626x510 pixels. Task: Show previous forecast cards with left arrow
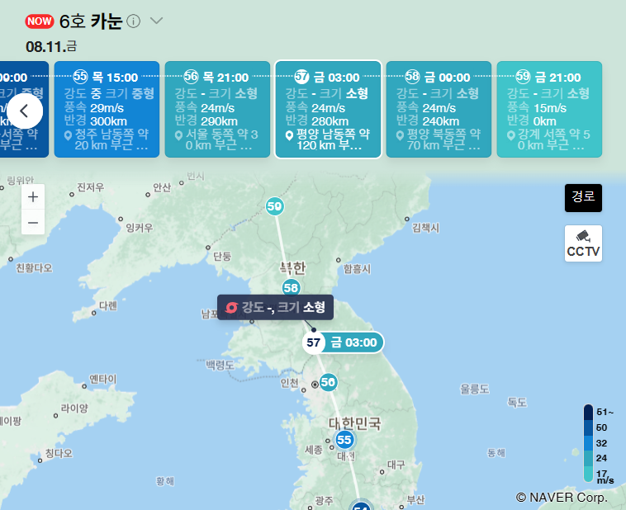[24, 111]
